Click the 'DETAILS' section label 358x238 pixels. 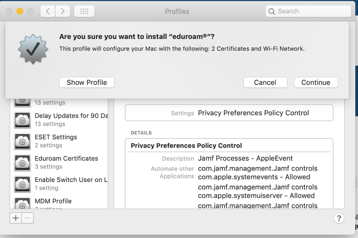coord(141,133)
